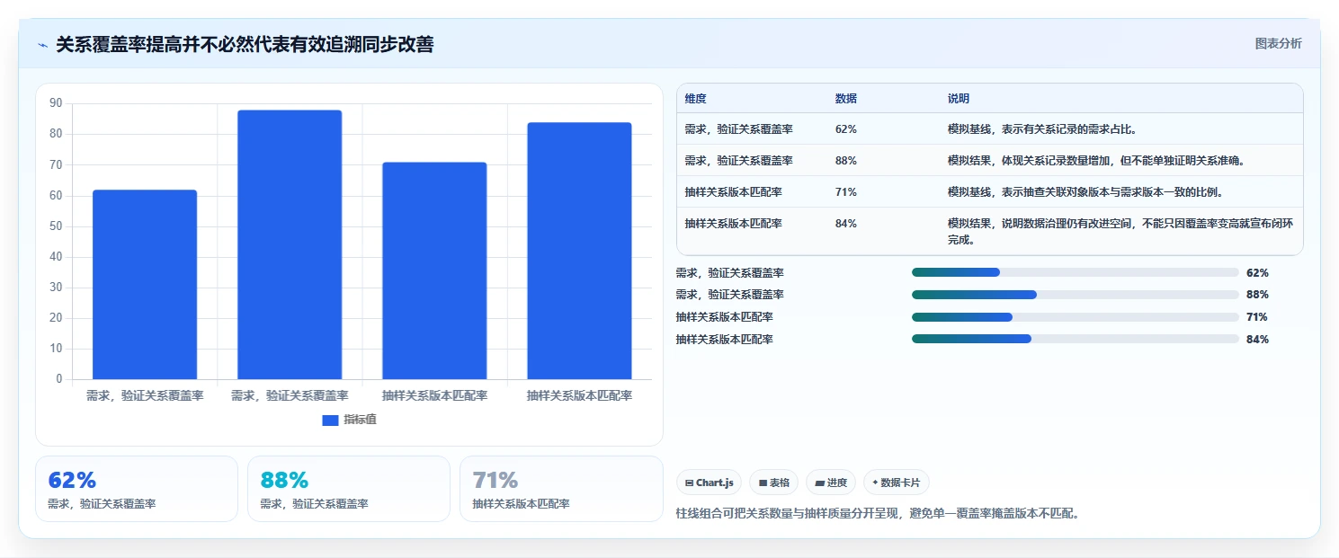Click the y-axis label 90

[56, 103]
